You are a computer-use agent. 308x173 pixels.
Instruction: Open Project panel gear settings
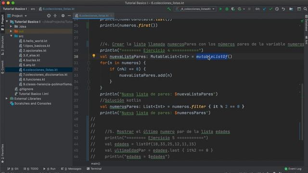pyautogui.click(x=63, y=16)
